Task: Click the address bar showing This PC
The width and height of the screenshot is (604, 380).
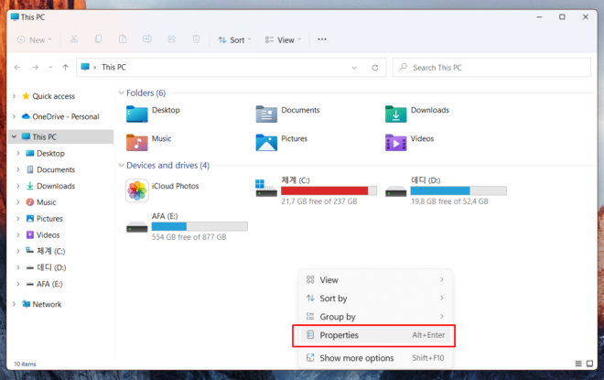Action: pos(232,68)
